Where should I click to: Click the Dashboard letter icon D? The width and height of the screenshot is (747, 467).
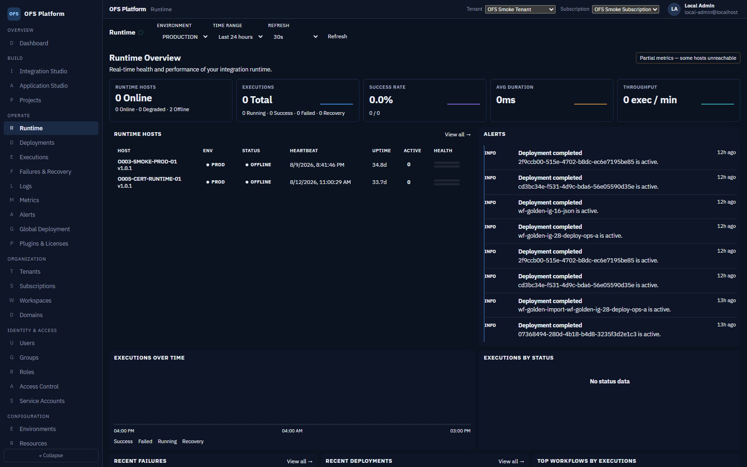[x=12, y=43]
